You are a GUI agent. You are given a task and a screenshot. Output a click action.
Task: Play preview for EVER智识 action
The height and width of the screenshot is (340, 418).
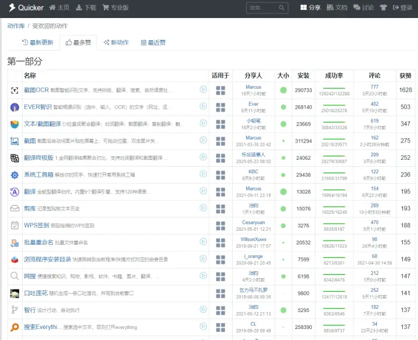[203, 106]
